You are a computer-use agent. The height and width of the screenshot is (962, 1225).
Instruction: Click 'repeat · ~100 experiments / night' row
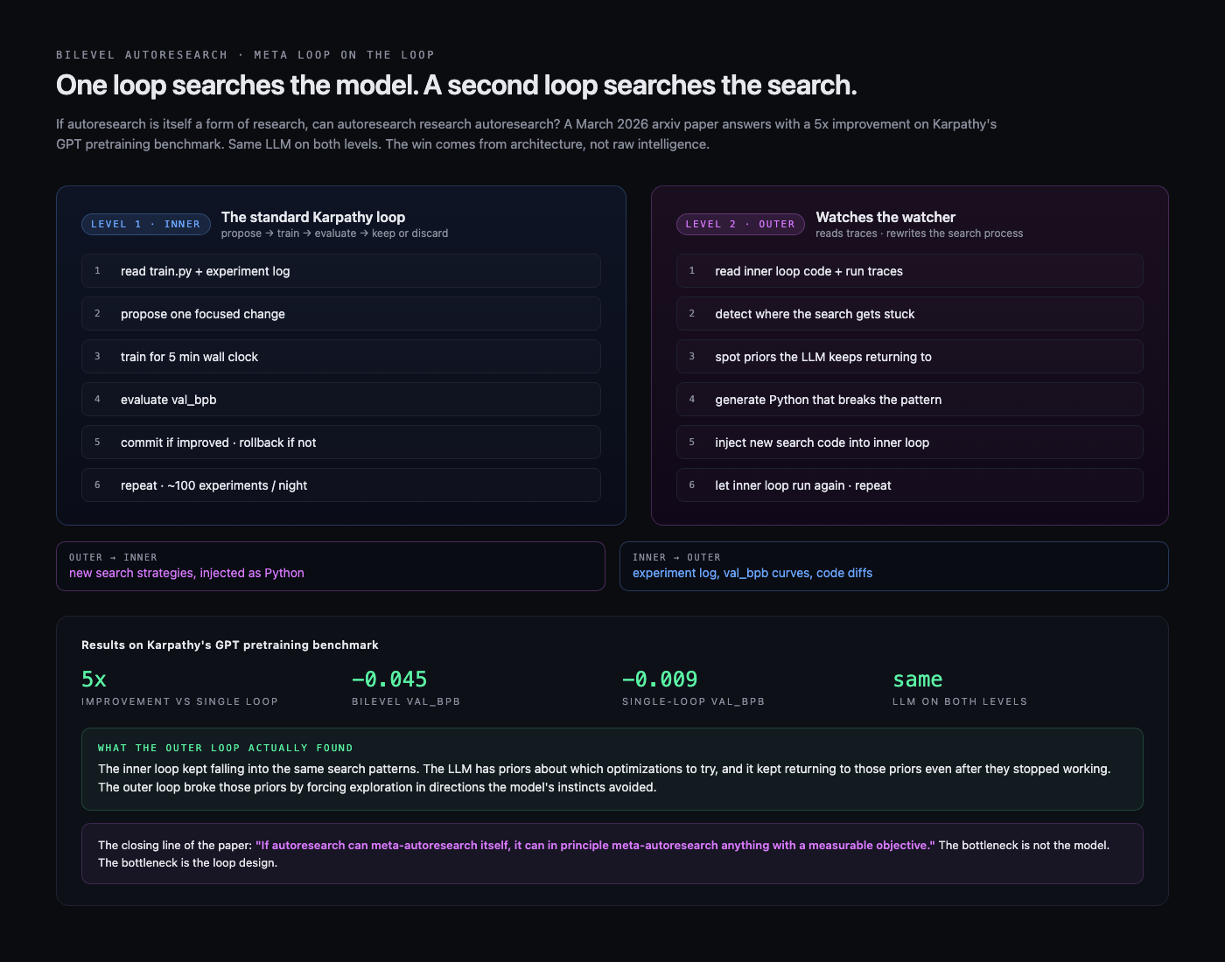[341, 485]
